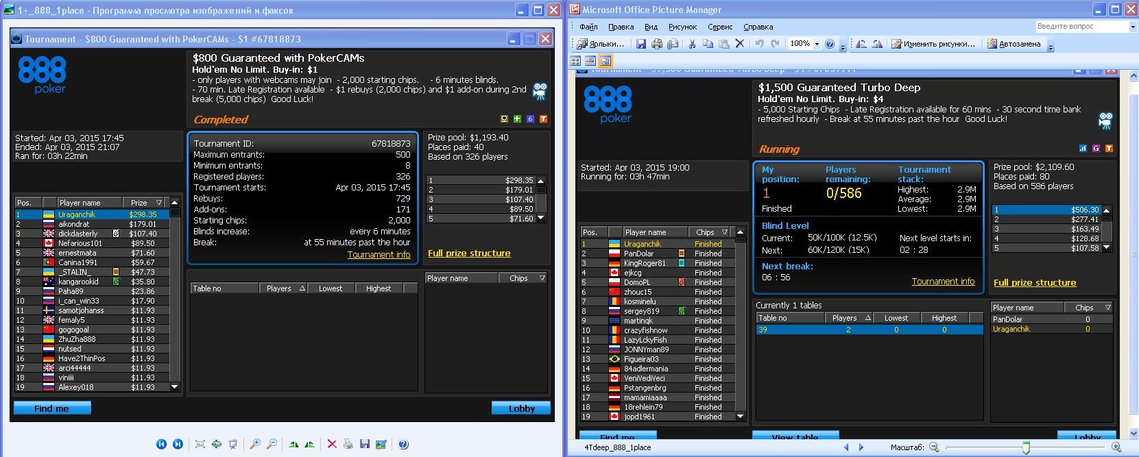Screen dimensions: 1139x457
Task: Expand toolbar options after Автозамена button
Action: 1051,45
